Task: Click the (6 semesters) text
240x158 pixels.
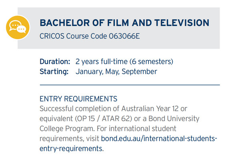Action: point(151,61)
